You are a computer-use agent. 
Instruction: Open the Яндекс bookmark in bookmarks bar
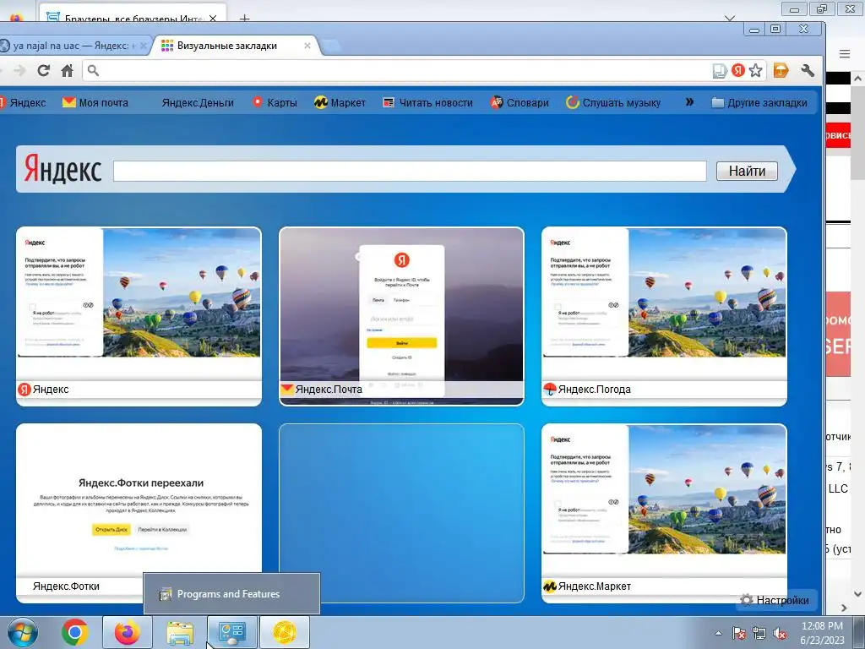(x=23, y=102)
